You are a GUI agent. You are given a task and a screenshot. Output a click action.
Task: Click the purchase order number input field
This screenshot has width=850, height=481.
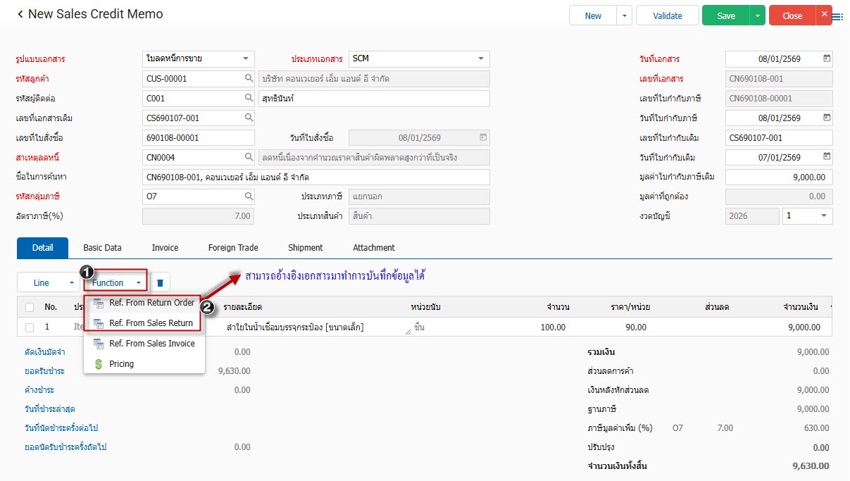click(x=198, y=138)
